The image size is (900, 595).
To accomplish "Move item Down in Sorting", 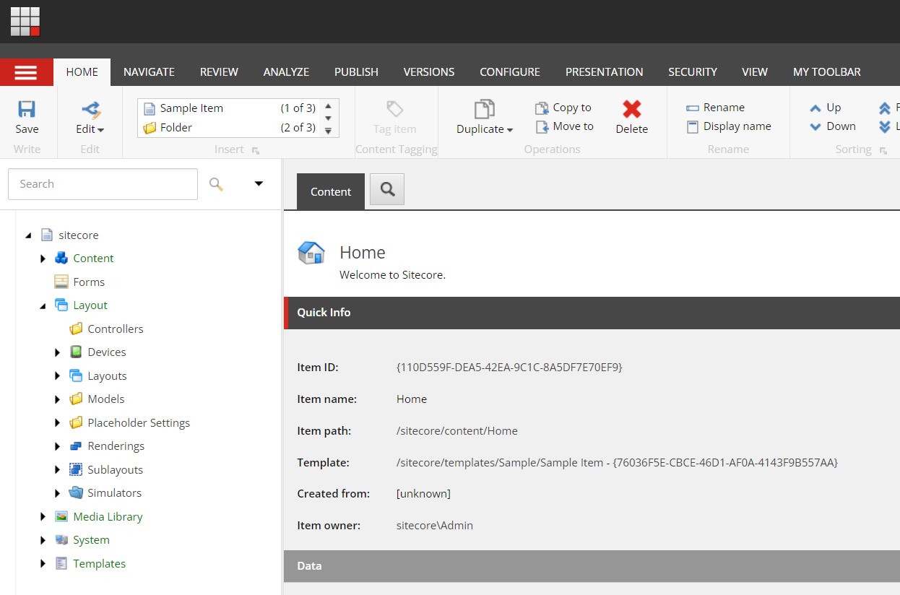I will (x=832, y=126).
